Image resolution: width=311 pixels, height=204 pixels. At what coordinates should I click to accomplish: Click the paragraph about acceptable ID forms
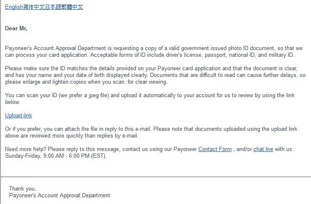pyautogui.click(x=154, y=52)
